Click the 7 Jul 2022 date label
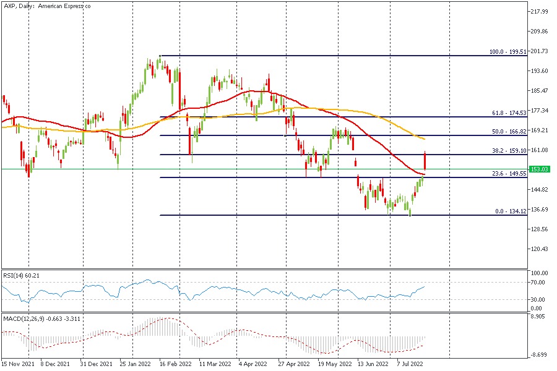Image resolution: width=557 pixels, height=371 pixels. click(409, 365)
